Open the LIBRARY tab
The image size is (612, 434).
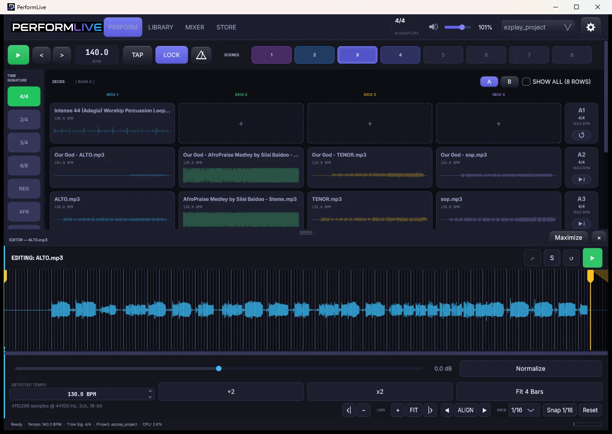[x=161, y=27]
